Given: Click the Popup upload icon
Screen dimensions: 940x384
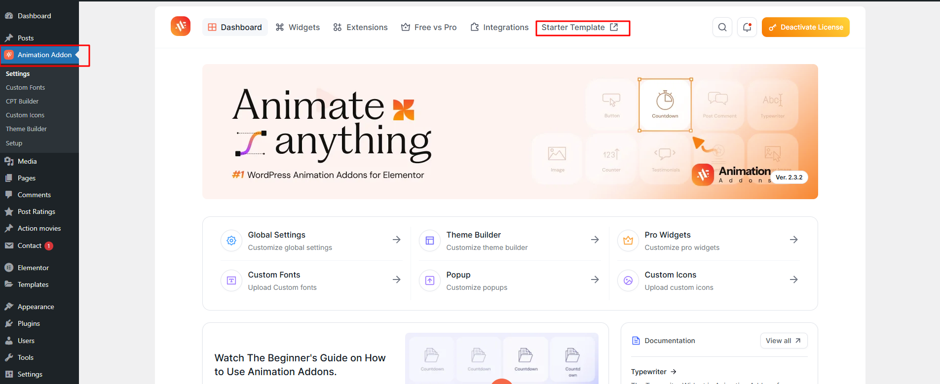Looking at the screenshot, I should coord(430,280).
